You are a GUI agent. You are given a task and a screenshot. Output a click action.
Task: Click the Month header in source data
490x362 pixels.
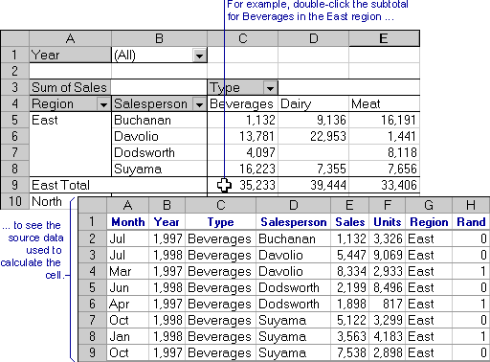coord(127,222)
